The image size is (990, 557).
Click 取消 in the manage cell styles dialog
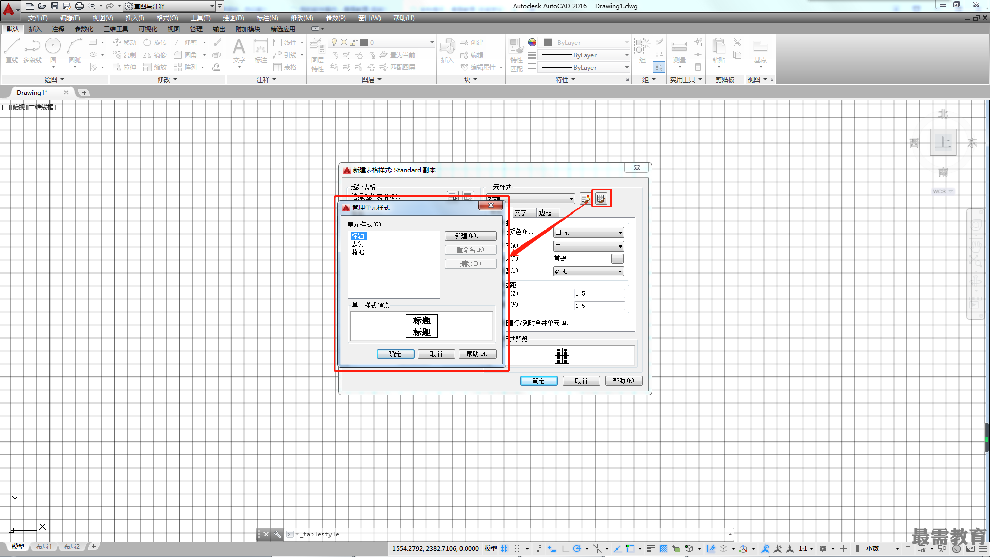pyautogui.click(x=436, y=354)
